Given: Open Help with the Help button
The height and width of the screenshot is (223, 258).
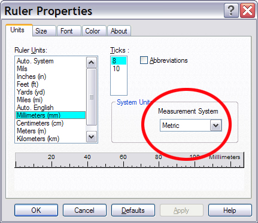Looking at the screenshot, I should point(230,210).
